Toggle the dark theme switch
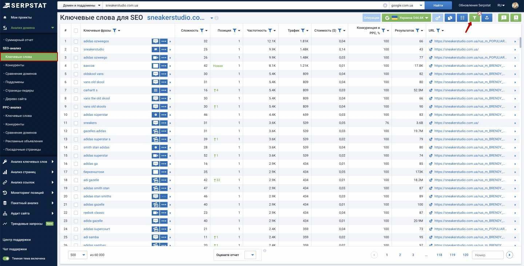Screen dimensions: 524x266 (6, 258)
